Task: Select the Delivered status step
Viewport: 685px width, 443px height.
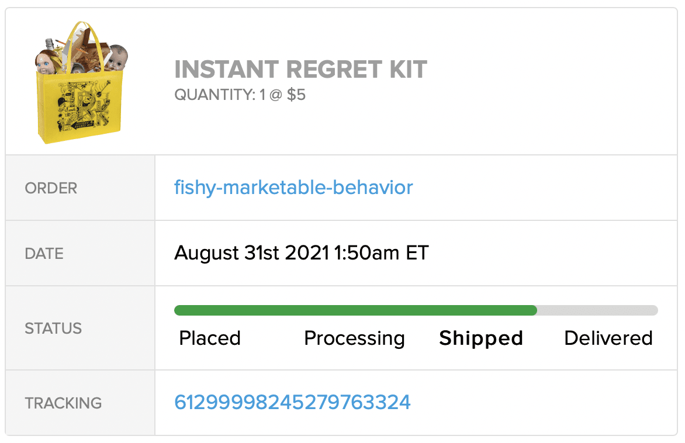Action: (608, 338)
